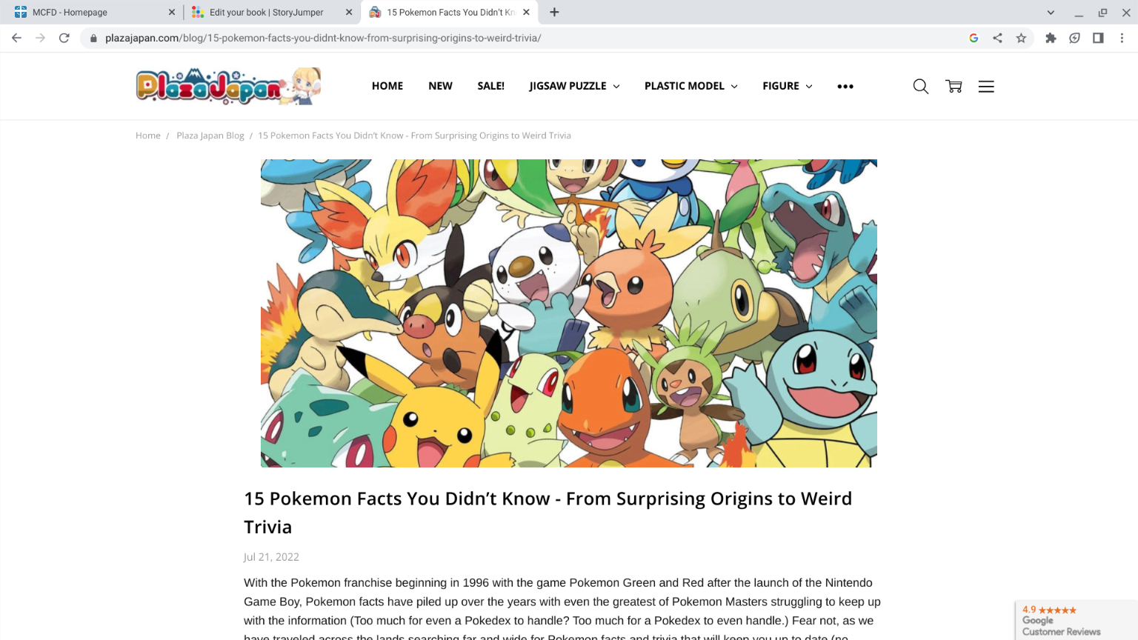This screenshot has width=1138, height=640.
Task: Click the Plaza Japan Blog breadcrumb link
Action: [x=210, y=136]
